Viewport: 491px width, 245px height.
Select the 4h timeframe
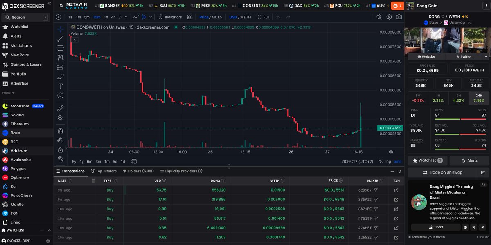(x=113, y=17)
